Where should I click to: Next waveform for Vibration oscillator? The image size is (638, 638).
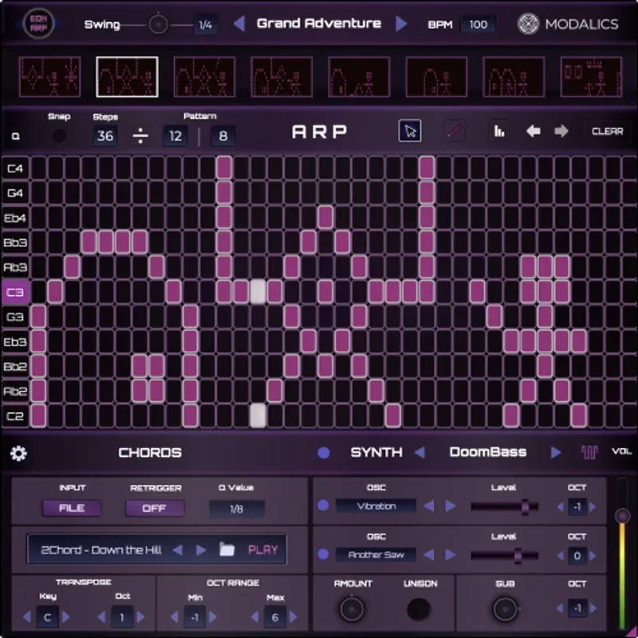pyautogui.click(x=451, y=506)
